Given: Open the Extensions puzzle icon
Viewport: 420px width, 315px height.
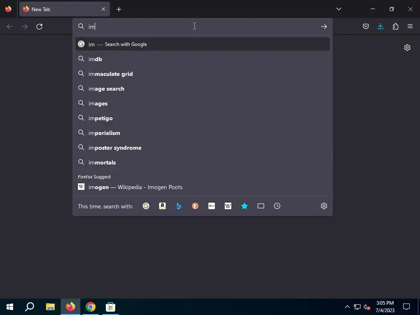Looking at the screenshot, I should pos(395,26).
